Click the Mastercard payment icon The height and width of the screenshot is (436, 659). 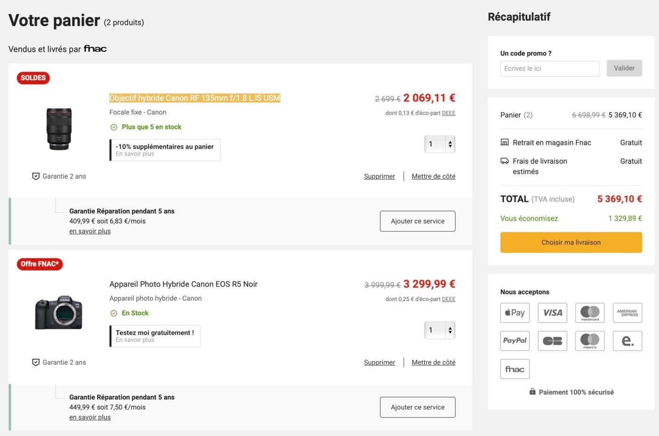[590, 313]
